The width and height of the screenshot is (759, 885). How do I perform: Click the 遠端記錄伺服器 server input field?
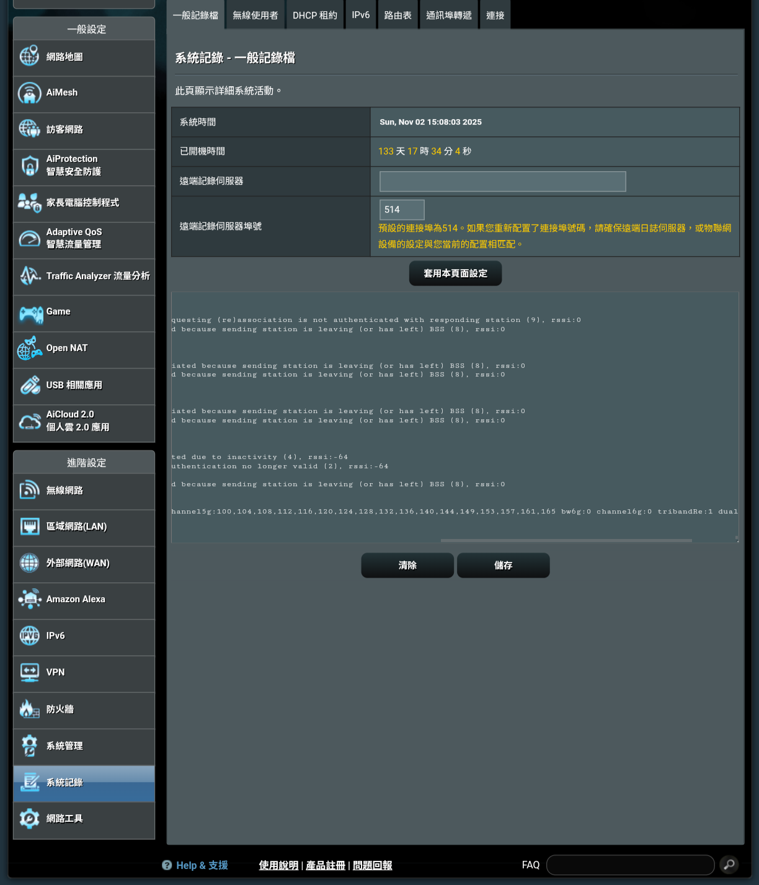coord(501,181)
